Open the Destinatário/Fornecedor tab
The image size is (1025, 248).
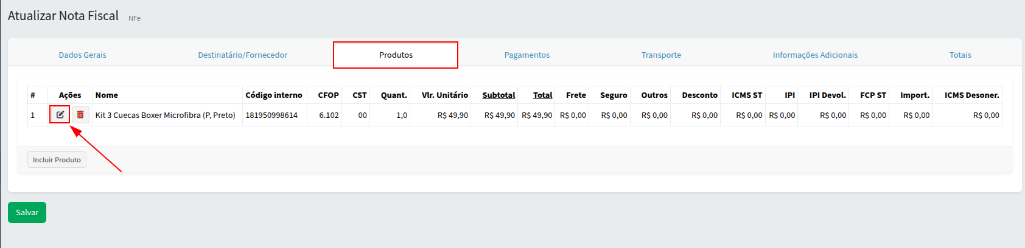tap(242, 55)
